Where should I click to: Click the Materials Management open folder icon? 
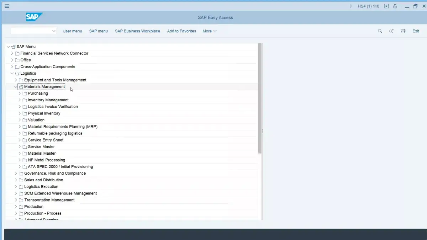click(x=21, y=87)
